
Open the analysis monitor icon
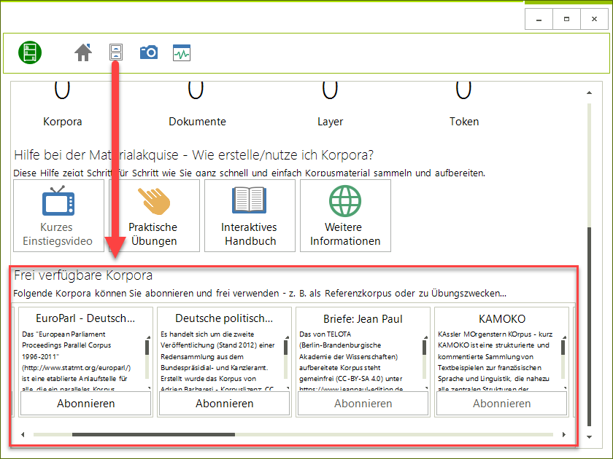pos(181,52)
